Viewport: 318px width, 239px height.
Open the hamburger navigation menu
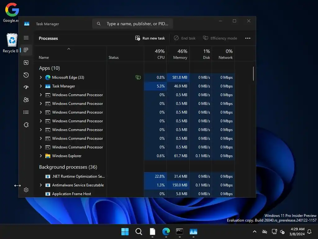[26, 38]
